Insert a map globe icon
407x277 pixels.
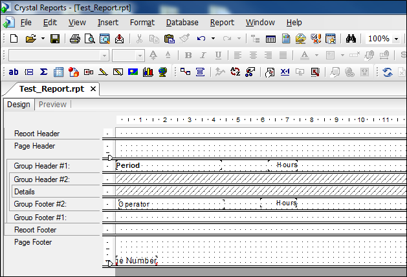pos(163,72)
